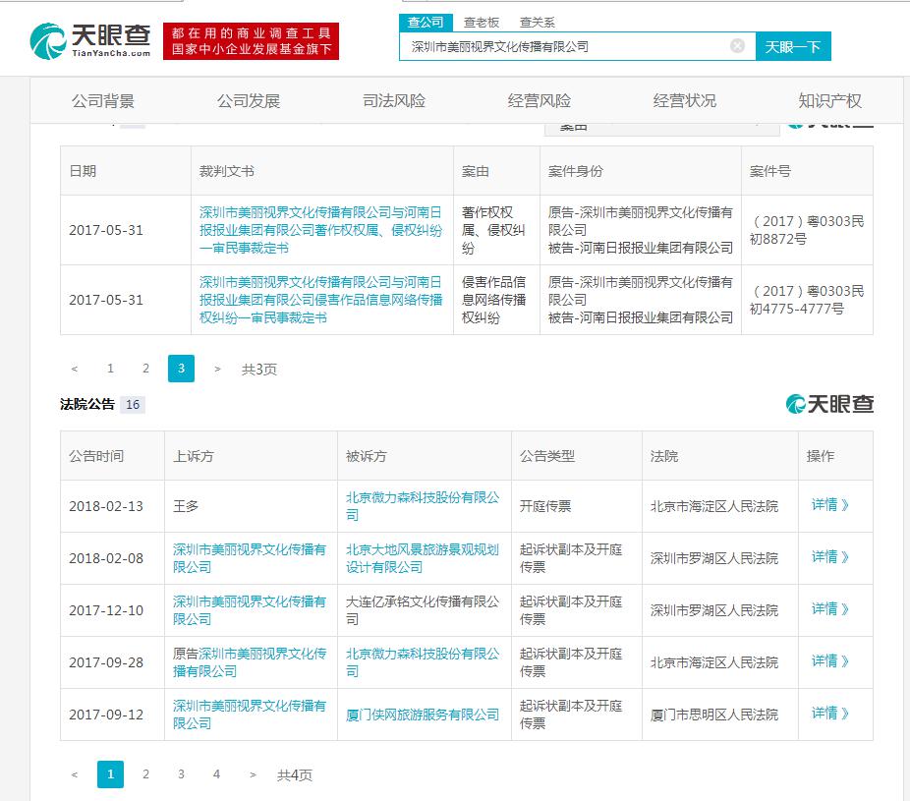Open plaintiff company link in 2017-12-10 row
The width and height of the screenshot is (910, 801).
(x=250, y=610)
